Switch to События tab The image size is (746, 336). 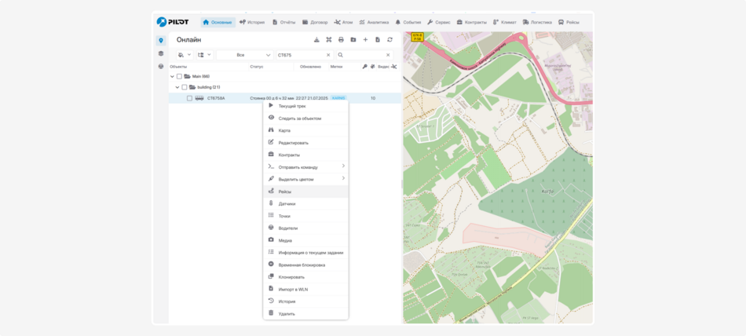tap(408, 22)
